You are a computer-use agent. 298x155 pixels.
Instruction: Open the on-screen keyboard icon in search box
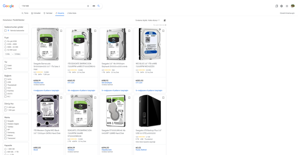(94, 6)
